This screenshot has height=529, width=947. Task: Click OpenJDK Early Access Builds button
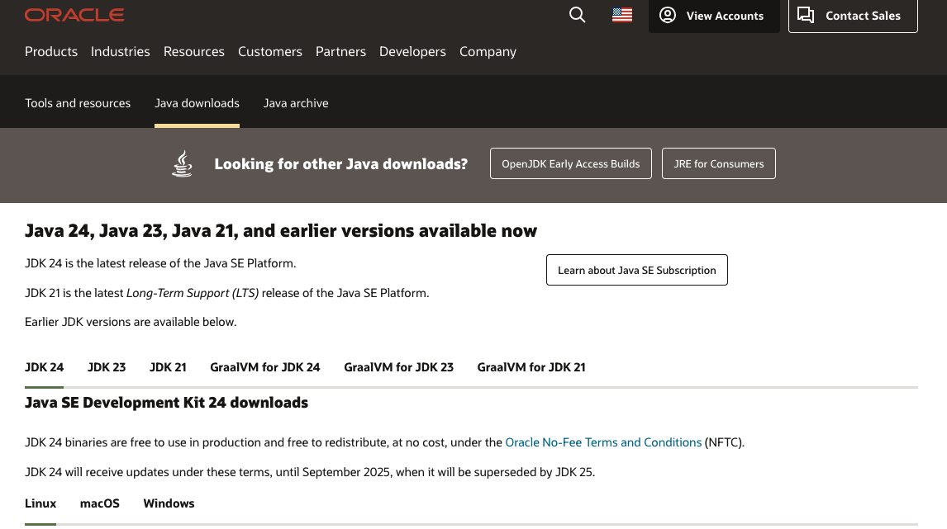click(x=571, y=163)
